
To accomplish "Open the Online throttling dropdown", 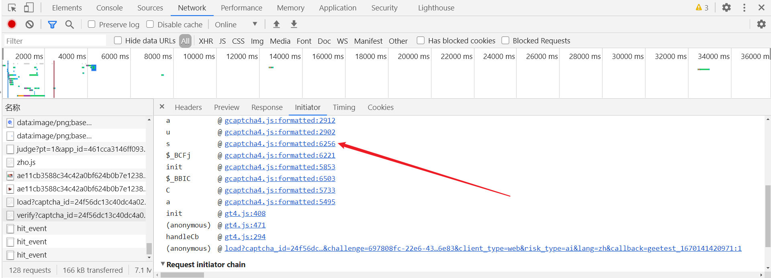I will pos(236,24).
